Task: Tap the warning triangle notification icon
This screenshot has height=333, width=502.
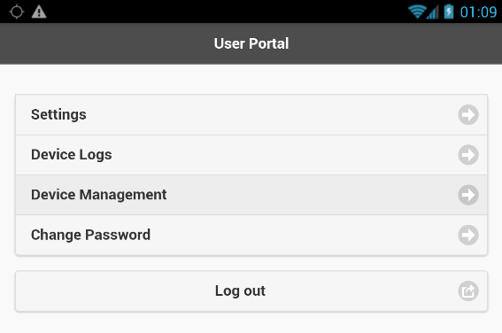Action: pyautogui.click(x=39, y=12)
